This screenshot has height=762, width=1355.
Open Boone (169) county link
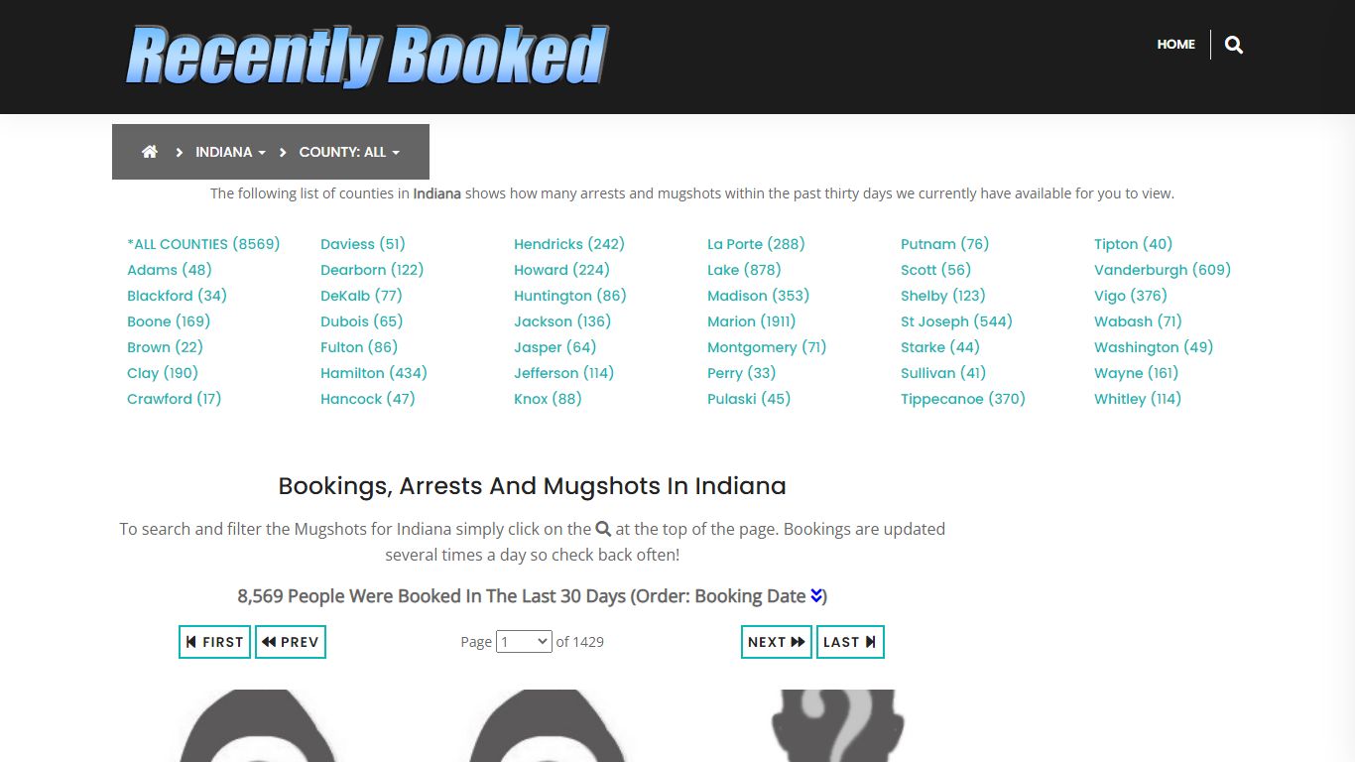point(169,321)
